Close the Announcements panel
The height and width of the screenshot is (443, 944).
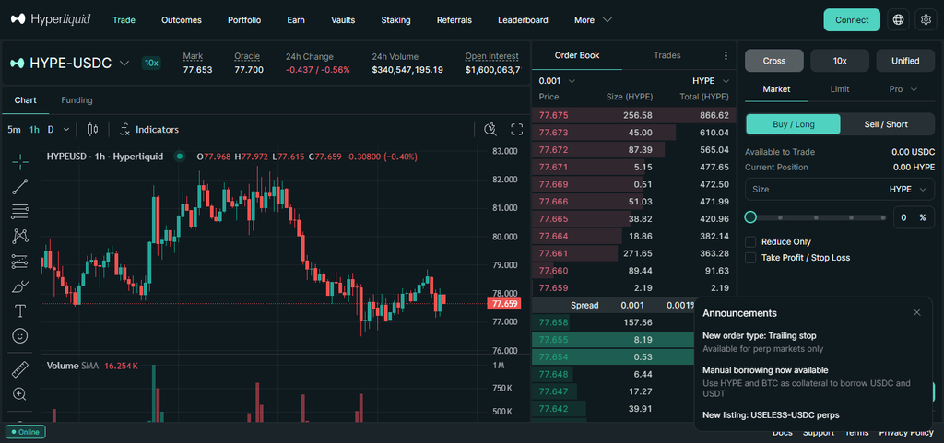click(x=917, y=312)
